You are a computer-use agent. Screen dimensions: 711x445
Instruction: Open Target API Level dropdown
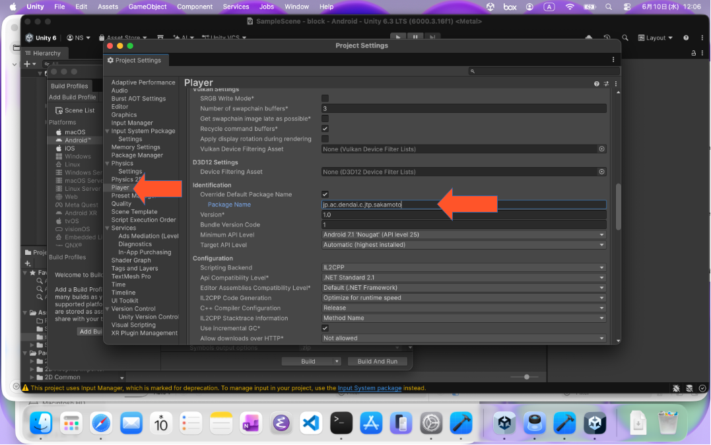[464, 245]
